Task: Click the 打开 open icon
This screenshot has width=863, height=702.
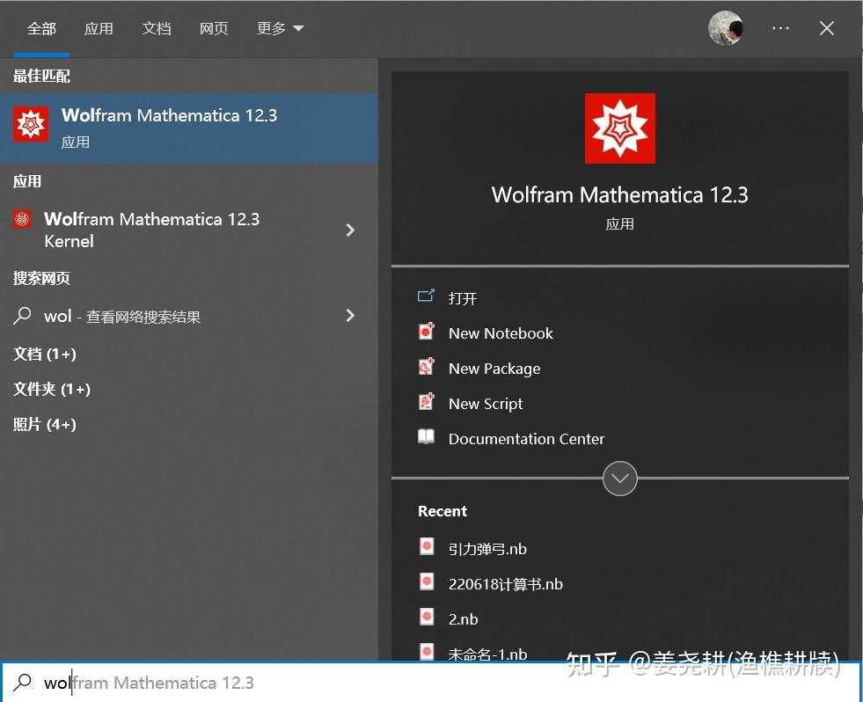Action: (x=426, y=296)
